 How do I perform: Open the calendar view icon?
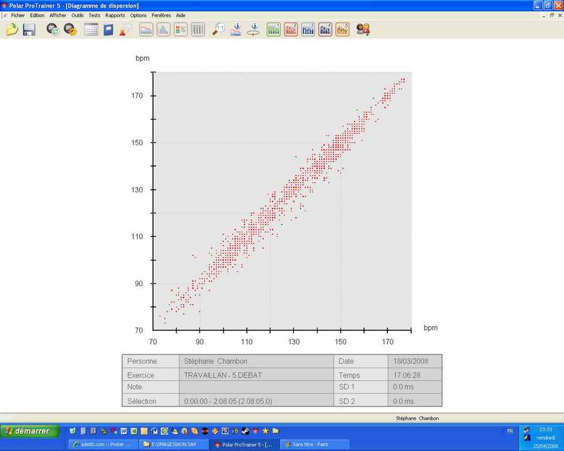(91, 29)
